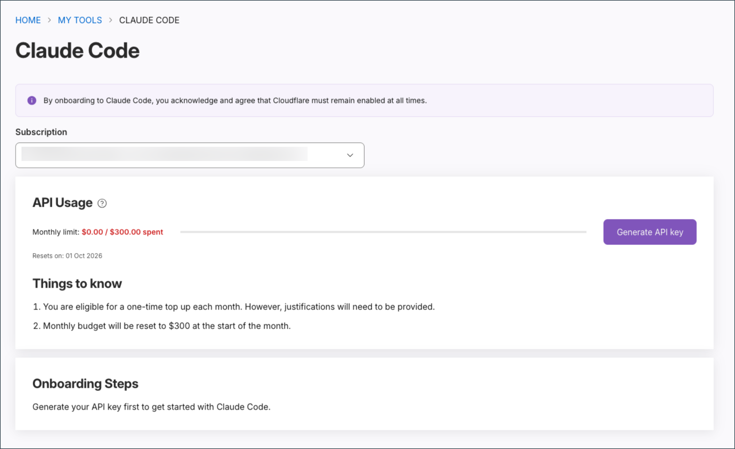The height and width of the screenshot is (449, 735).
Task: Click the Subscription label
Action: click(41, 132)
